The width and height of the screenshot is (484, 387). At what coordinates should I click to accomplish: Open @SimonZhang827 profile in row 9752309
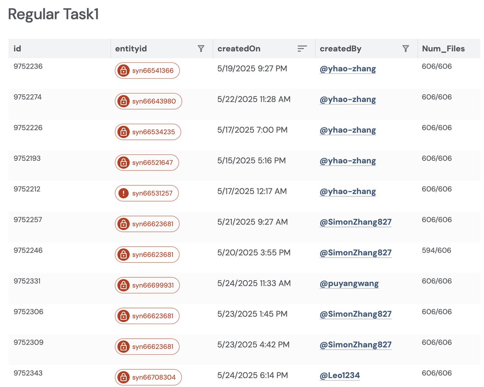pyautogui.click(x=356, y=345)
